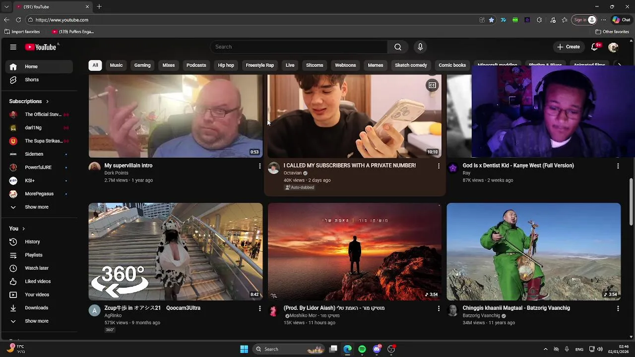This screenshot has width=635, height=357.
Task: Open History in the sidebar
Action: [x=40, y=242]
